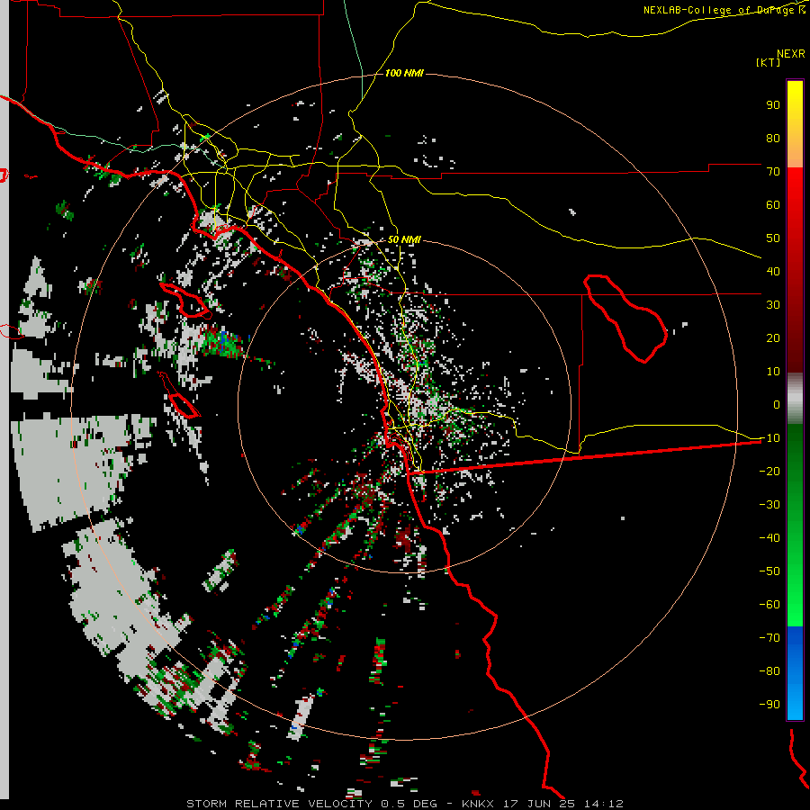This screenshot has height=810, width=810.
Task: Select the -20 scale value
Action: tap(769, 471)
